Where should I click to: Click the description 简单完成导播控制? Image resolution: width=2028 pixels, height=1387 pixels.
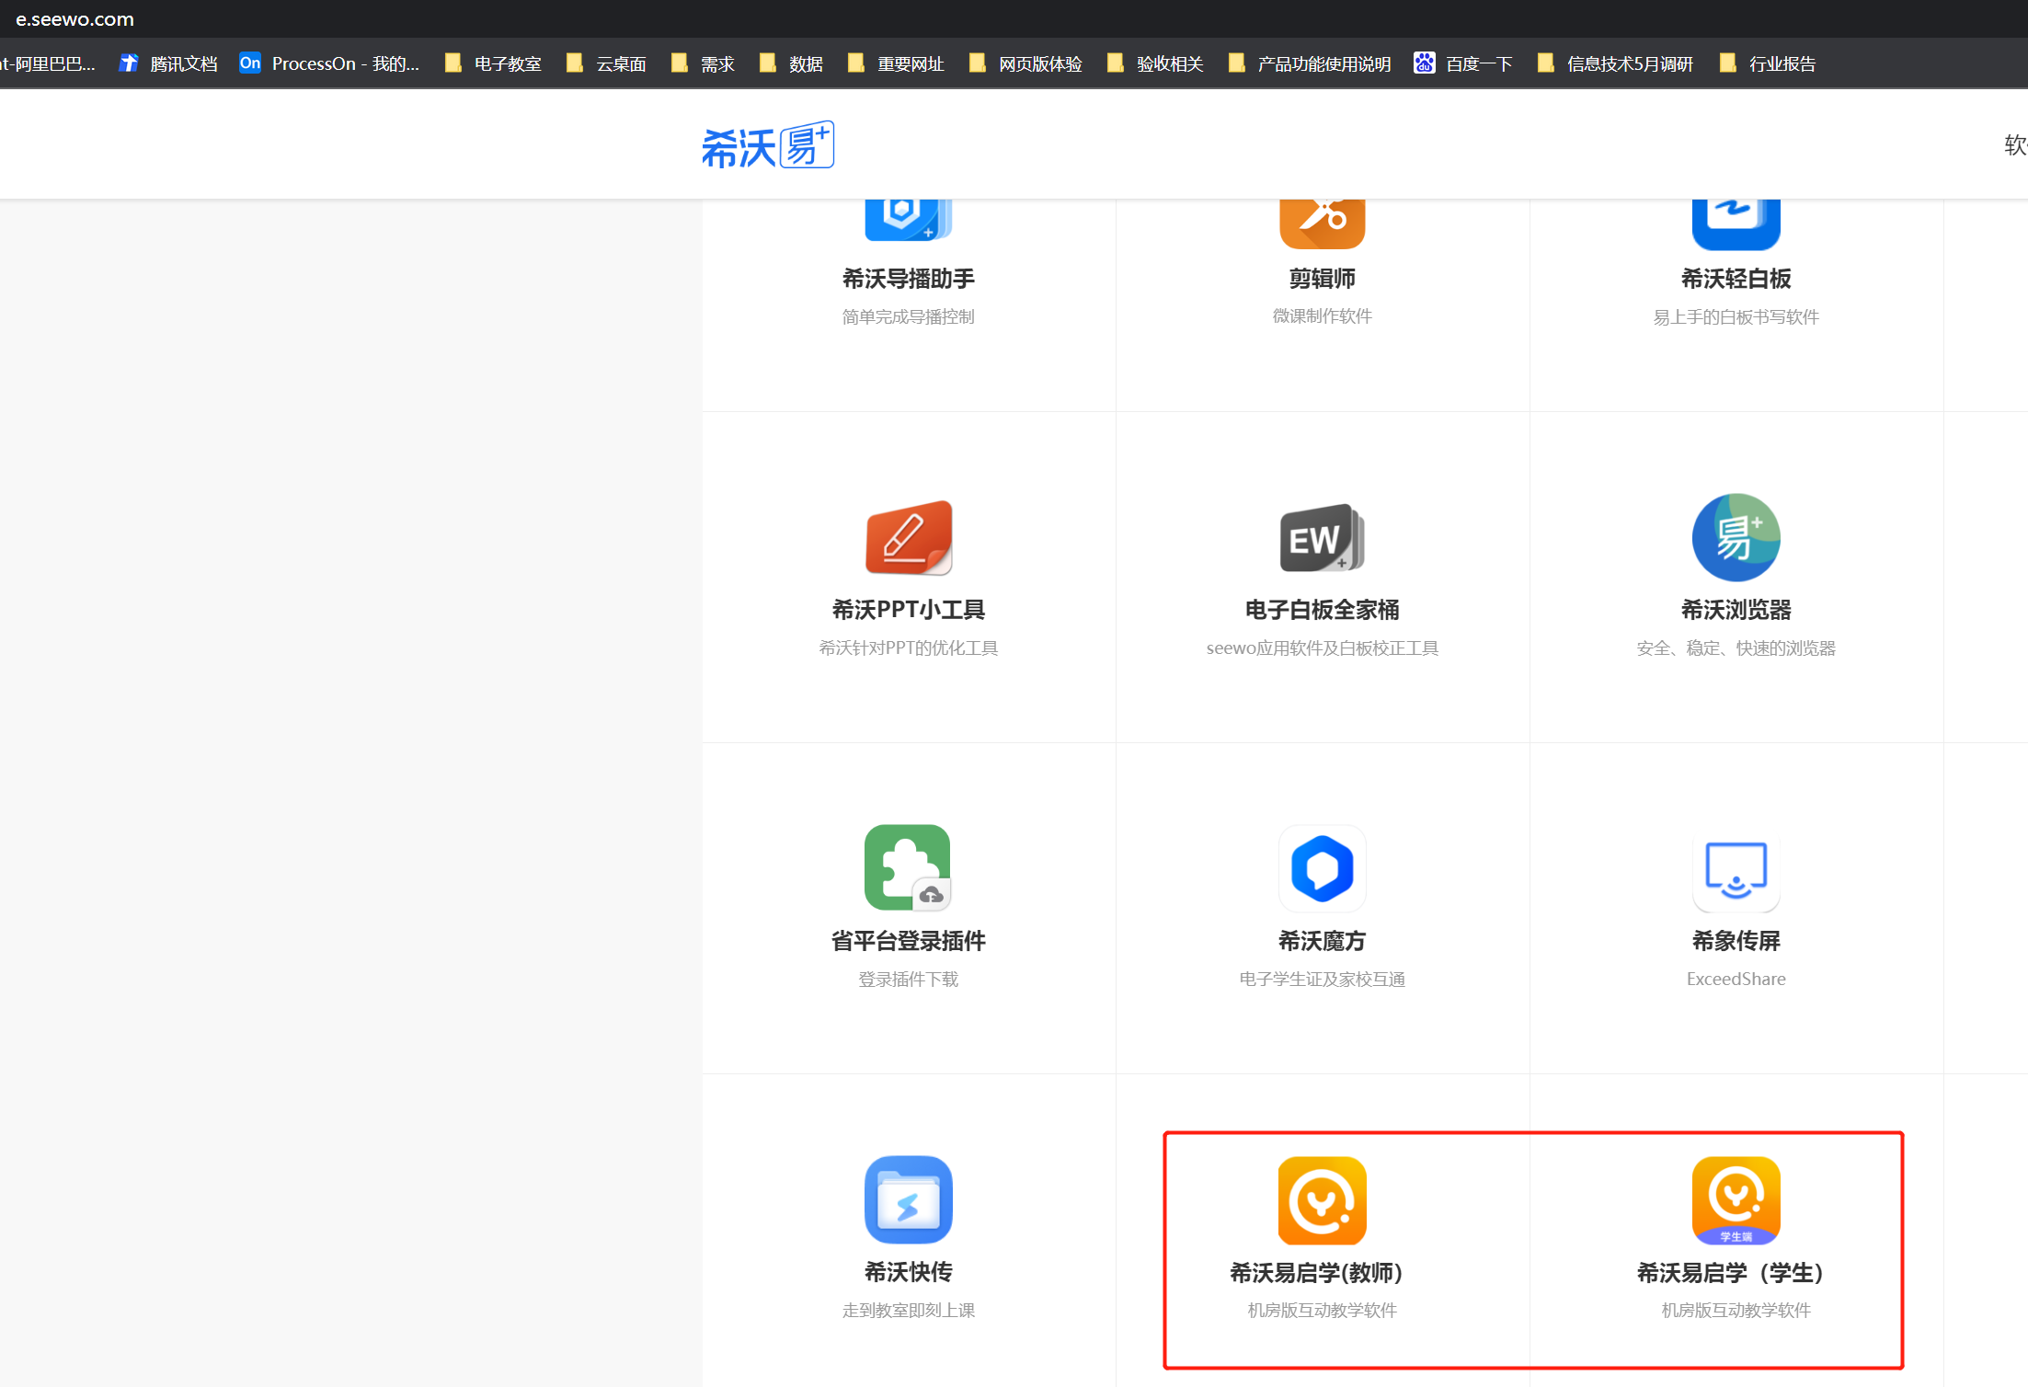(909, 316)
